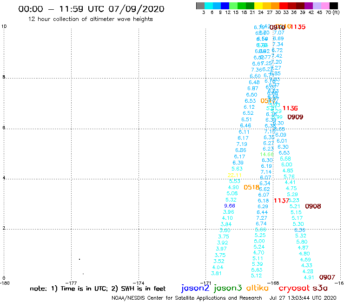344x302 pixels.
Task: Click the pink swatch in the legend
Action: 325,6
